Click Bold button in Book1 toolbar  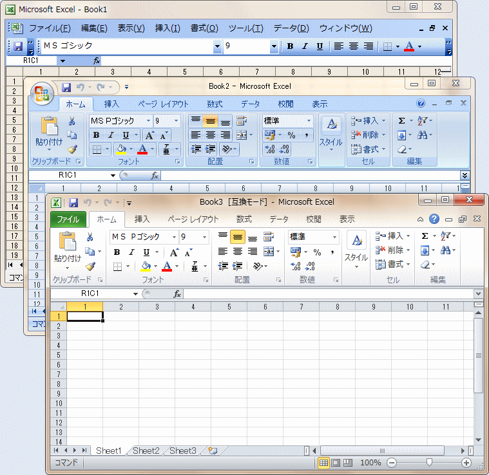tap(290, 46)
